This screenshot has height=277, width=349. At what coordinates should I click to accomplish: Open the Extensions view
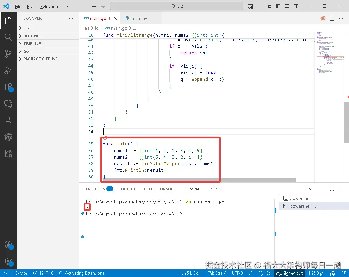point(8,87)
